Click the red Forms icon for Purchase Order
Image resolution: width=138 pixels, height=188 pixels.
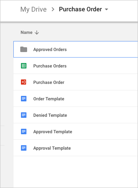[24, 82]
